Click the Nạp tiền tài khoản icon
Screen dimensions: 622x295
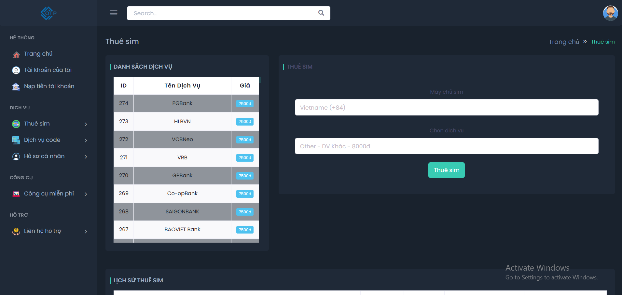point(16,87)
